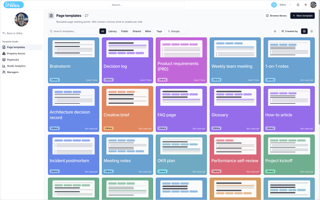320x200 pixels.
Task: Open the Glossary template
Action: (235, 109)
